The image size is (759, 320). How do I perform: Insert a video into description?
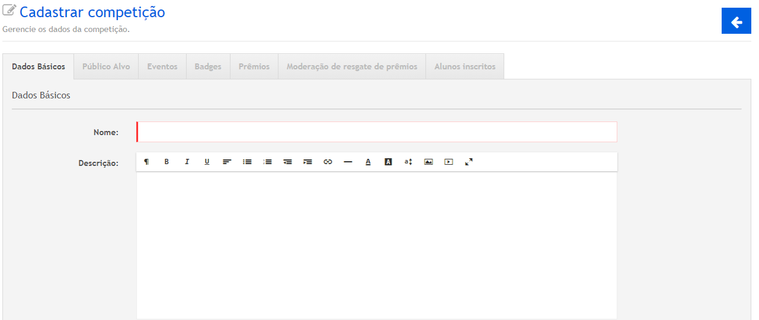click(449, 162)
